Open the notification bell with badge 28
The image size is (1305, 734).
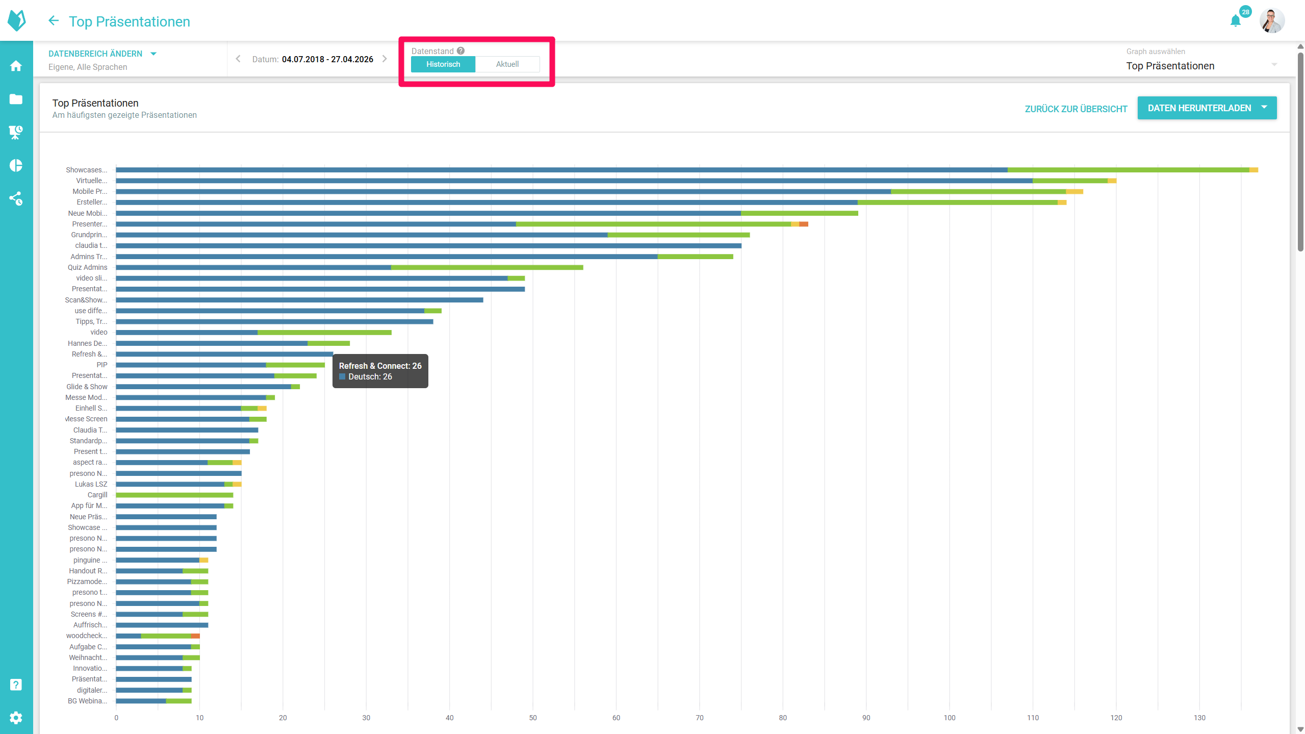[x=1235, y=21]
